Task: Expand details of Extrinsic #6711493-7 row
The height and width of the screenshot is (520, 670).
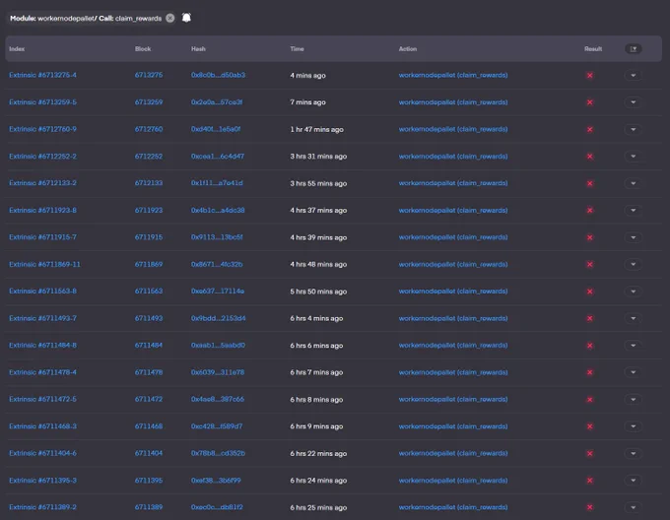Action: click(634, 318)
